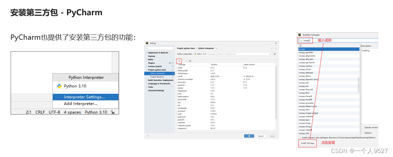Open Advanced Settings

click(156, 90)
